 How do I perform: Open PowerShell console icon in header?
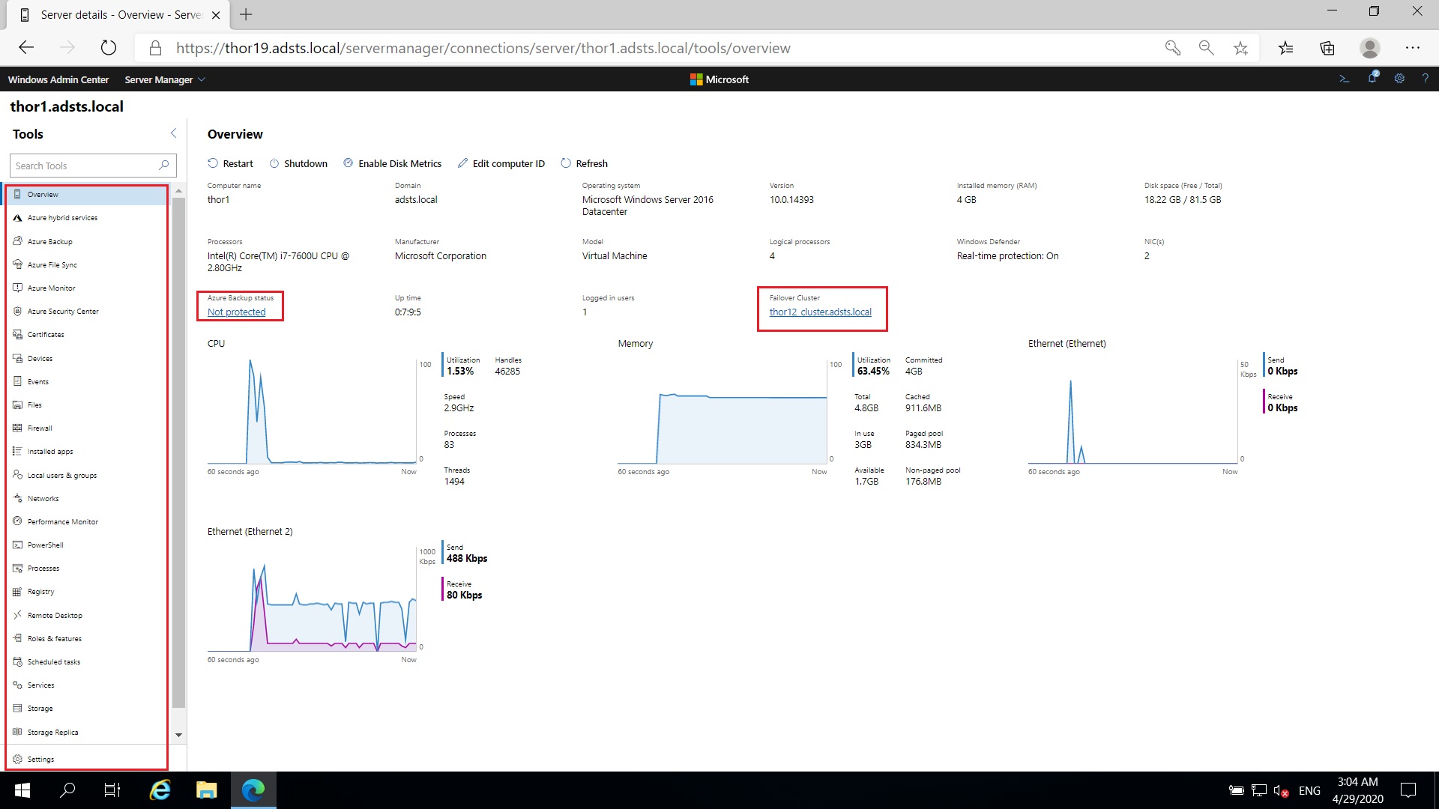pos(1344,79)
